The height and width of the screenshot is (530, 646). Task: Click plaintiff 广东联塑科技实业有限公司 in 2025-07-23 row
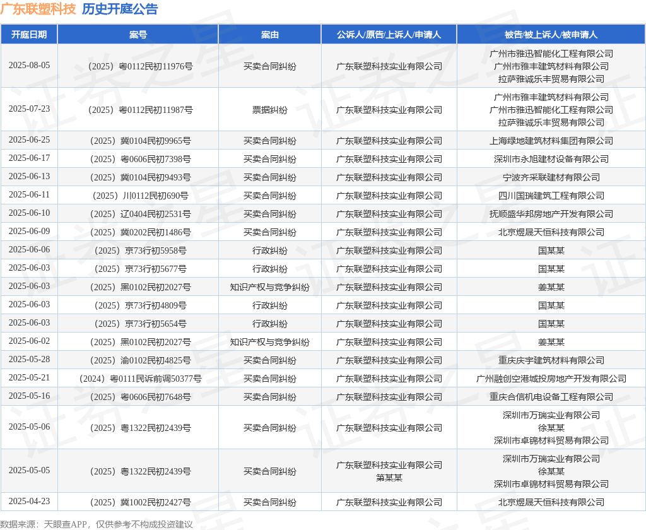point(389,110)
